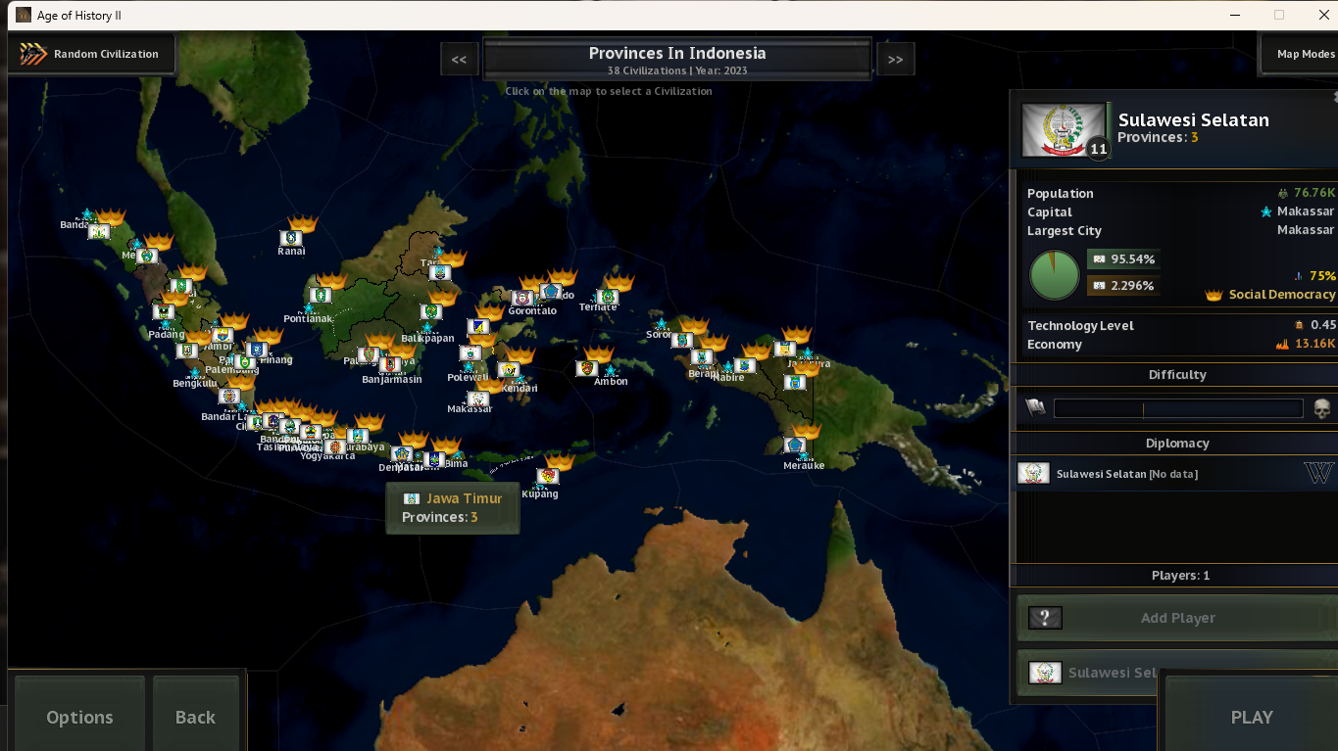Select the flag above Kupang on map
Screen dimensions: 1338x751
coord(548,476)
